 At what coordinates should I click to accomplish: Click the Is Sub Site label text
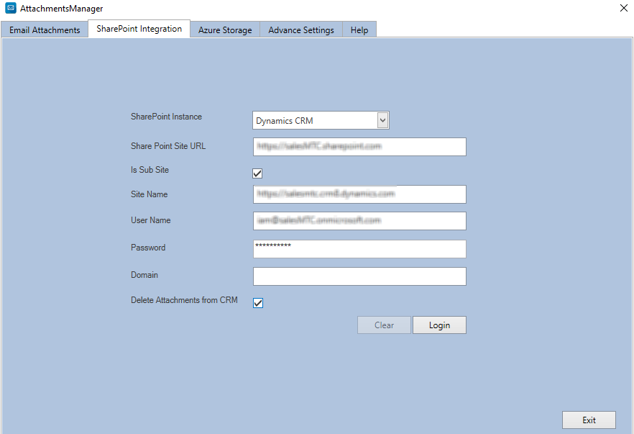150,170
